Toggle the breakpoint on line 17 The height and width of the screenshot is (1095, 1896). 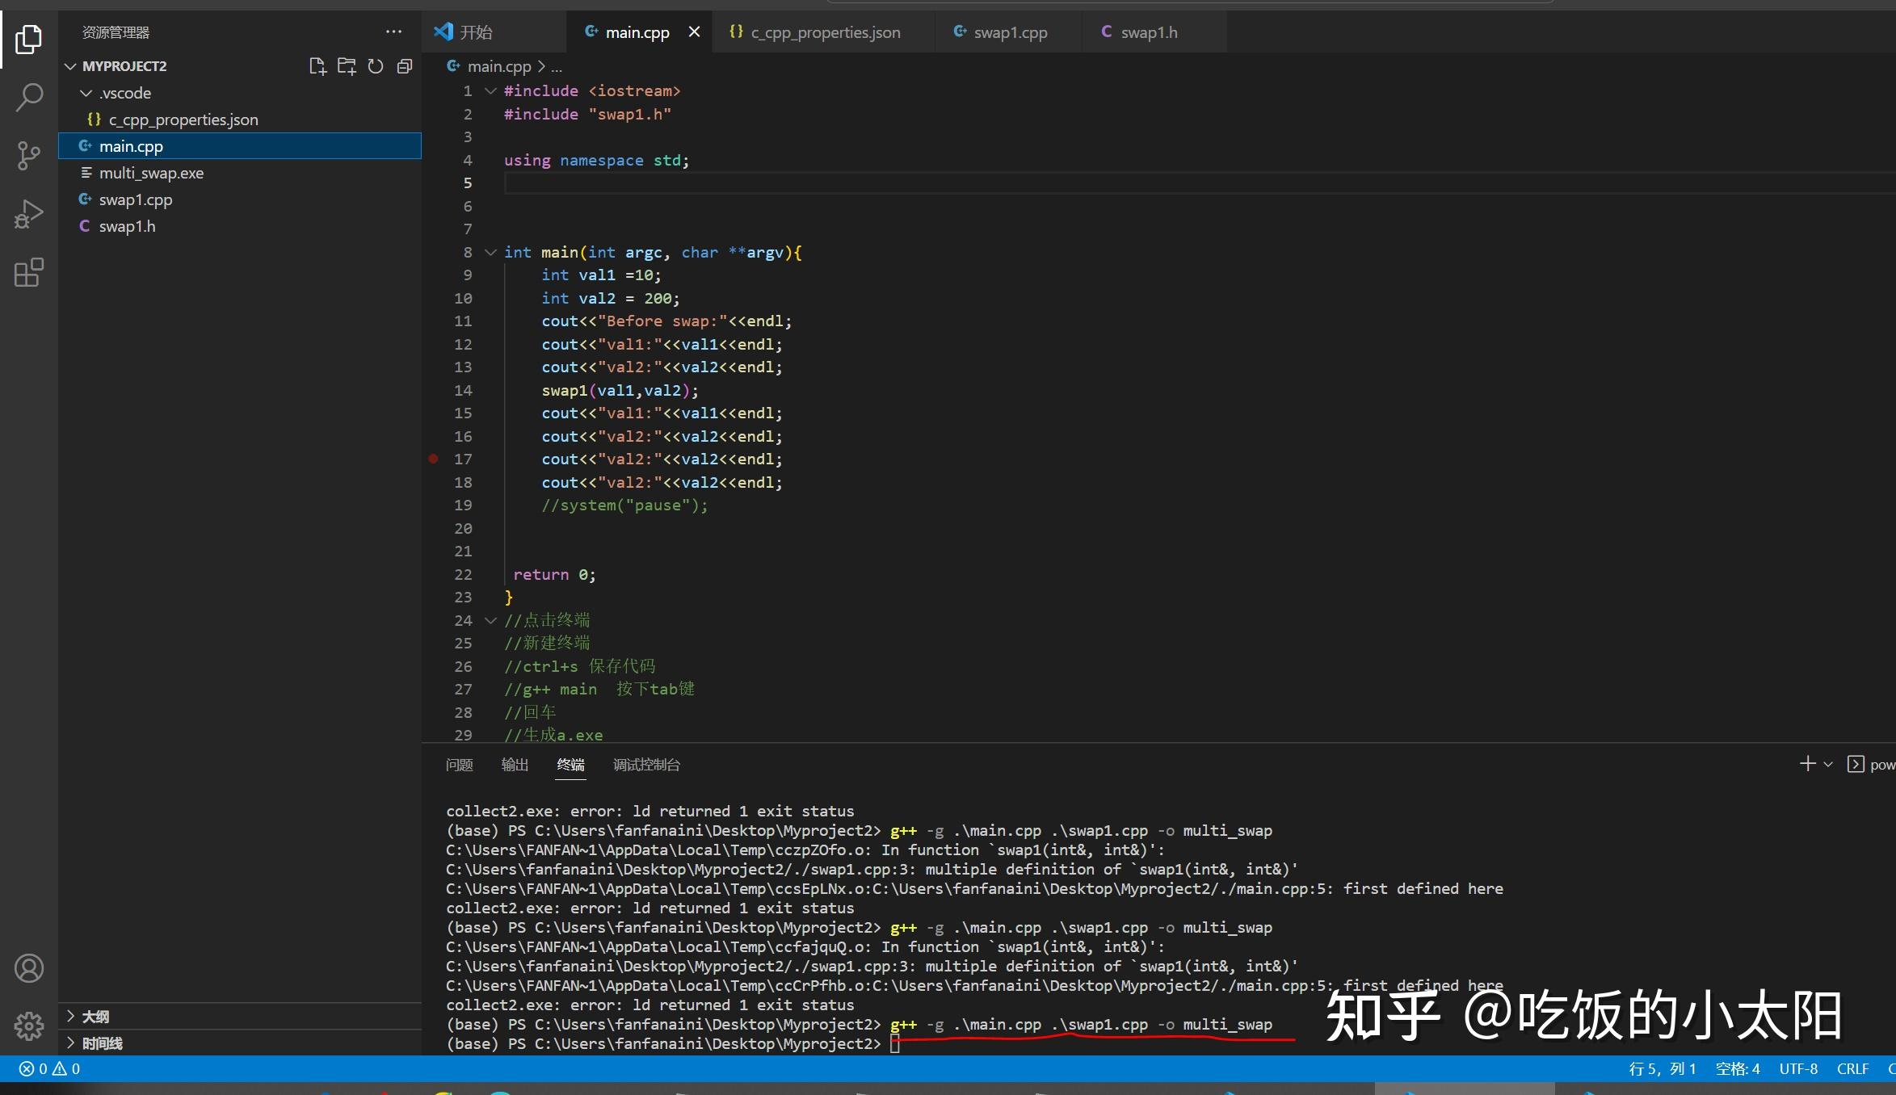tap(433, 459)
